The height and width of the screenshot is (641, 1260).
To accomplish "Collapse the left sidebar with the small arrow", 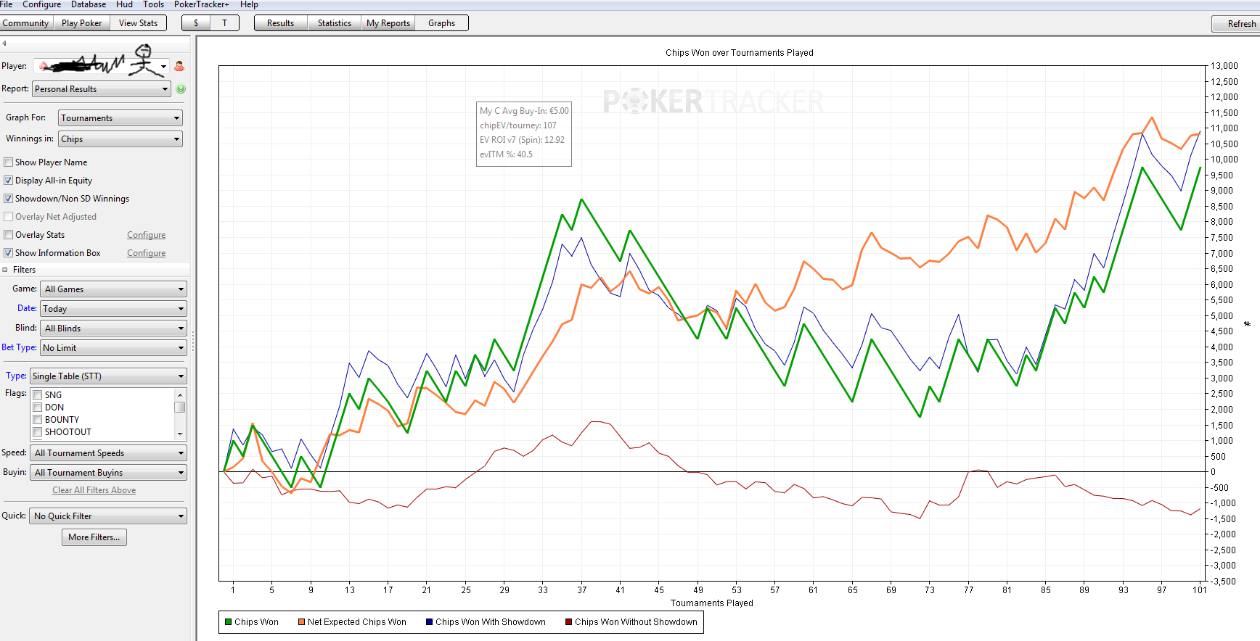I will [x=4, y=44].
